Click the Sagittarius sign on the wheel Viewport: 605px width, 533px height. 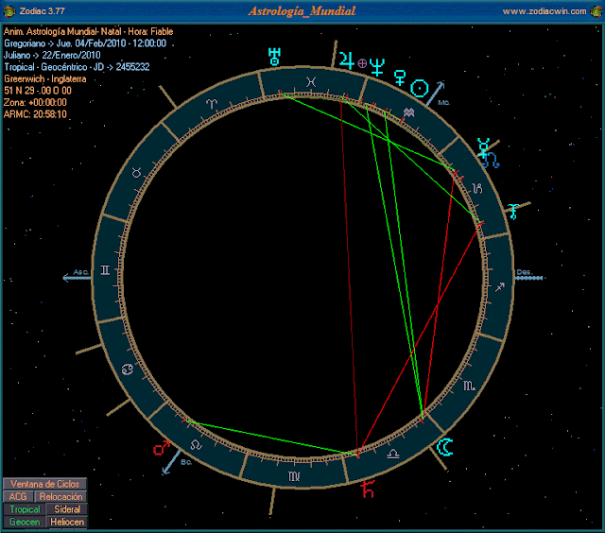[500, 287]
